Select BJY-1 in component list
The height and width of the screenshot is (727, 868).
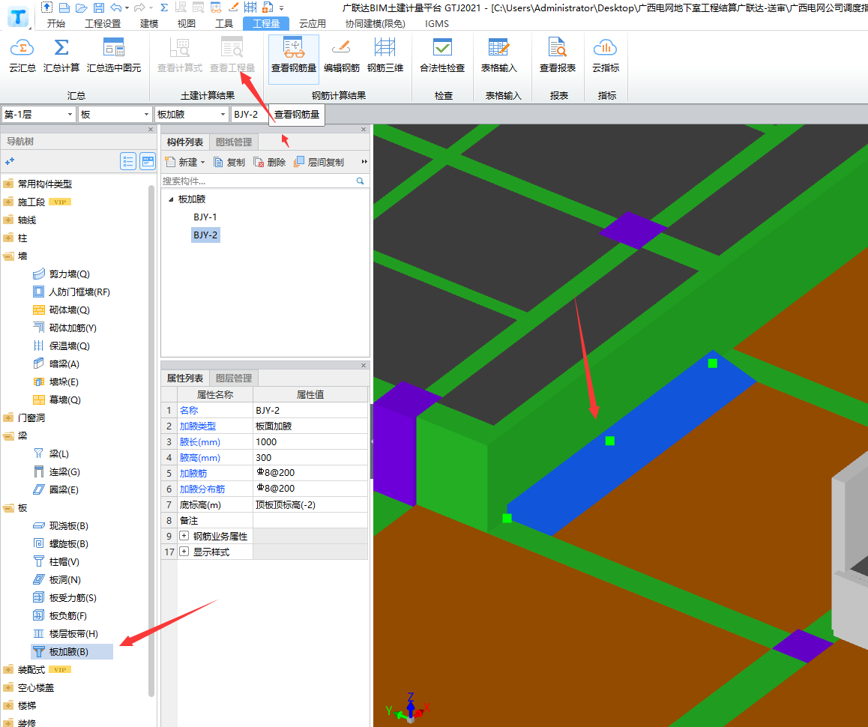(x=205, y=217)
